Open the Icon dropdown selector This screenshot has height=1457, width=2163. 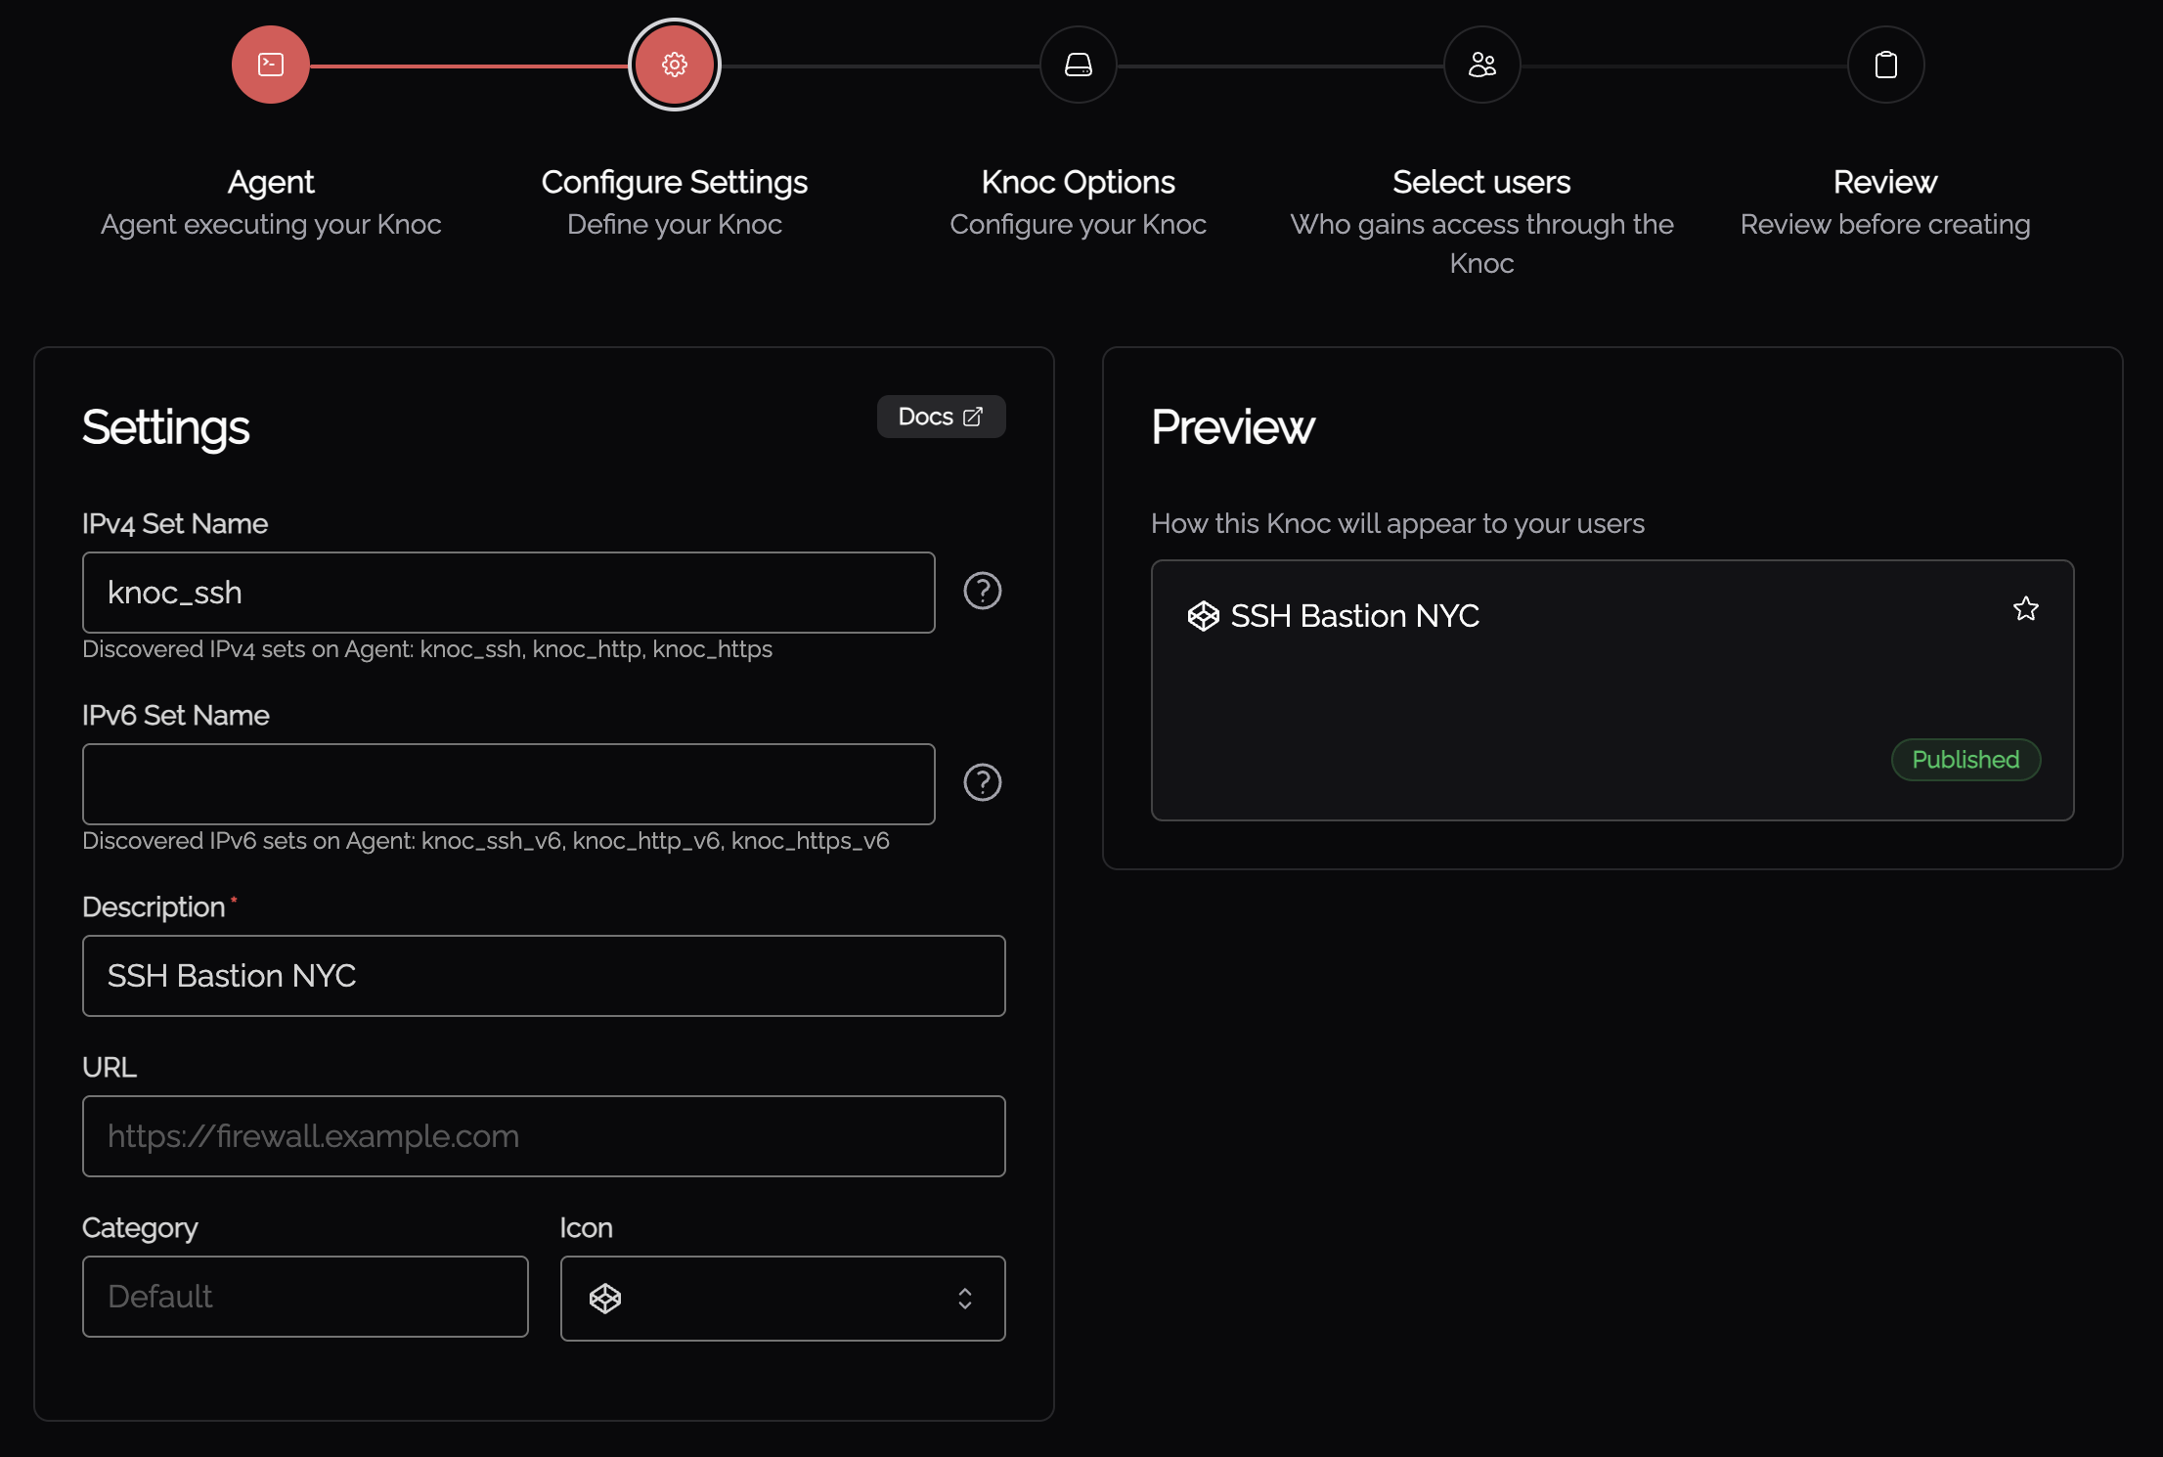coord(783,1299)
